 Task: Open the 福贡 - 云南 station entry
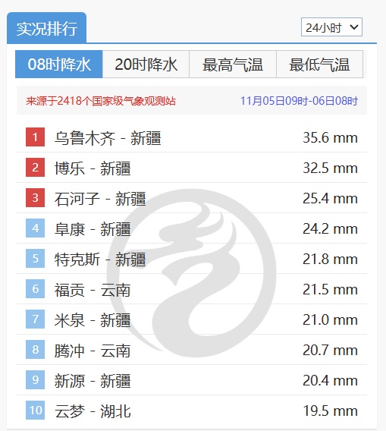coord(93,289)
